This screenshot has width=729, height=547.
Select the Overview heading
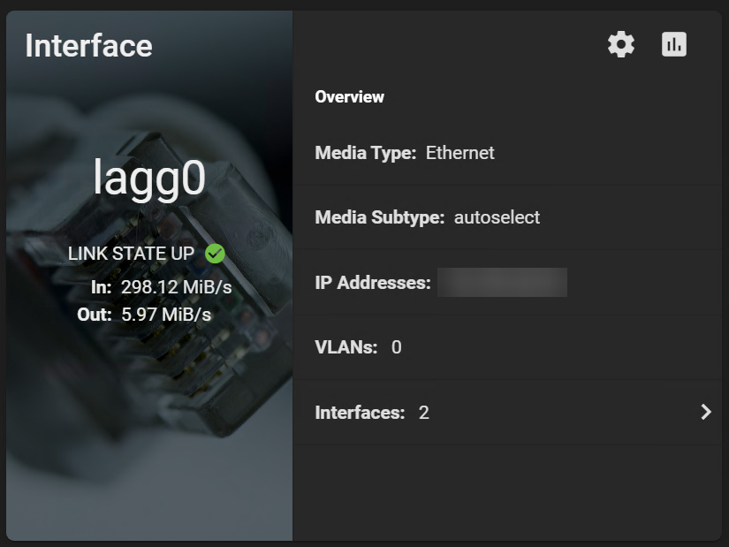[349, 97]
